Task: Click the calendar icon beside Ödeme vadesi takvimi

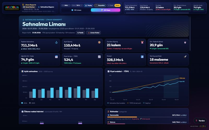Action: coord(22,112)
